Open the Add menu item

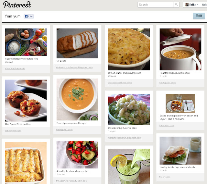tap(204, 5)
